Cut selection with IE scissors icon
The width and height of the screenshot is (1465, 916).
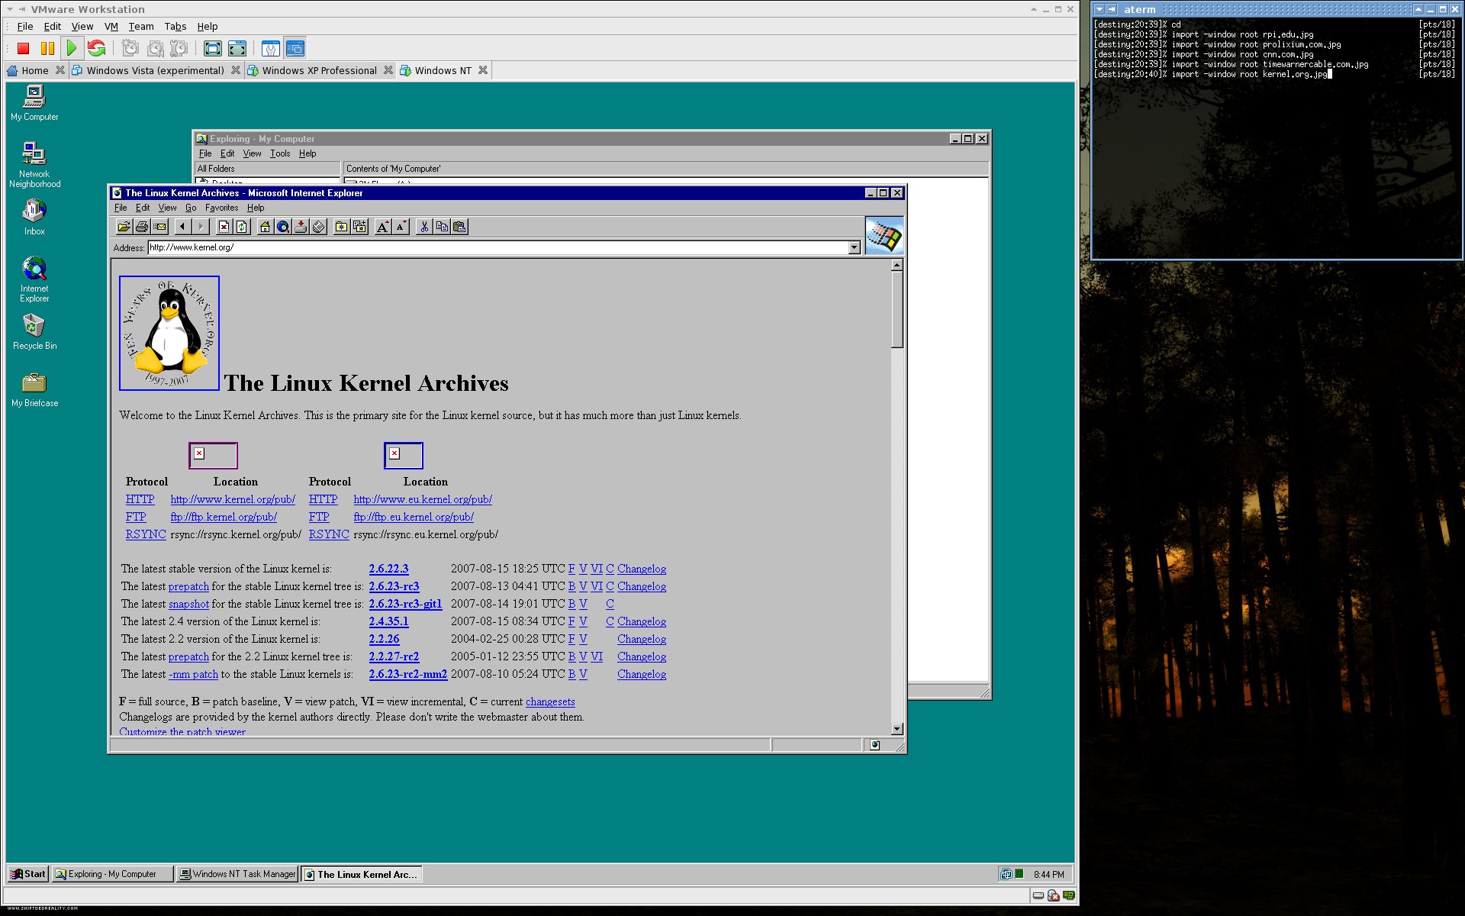coord(424,227)
